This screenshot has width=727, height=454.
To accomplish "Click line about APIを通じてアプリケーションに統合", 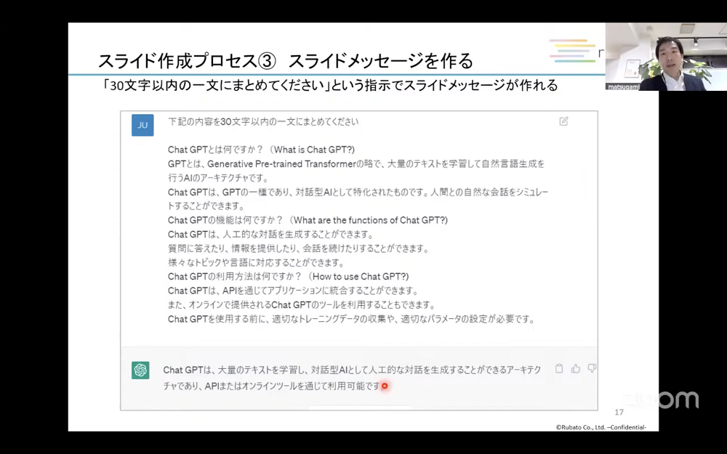I will [293, 291].
